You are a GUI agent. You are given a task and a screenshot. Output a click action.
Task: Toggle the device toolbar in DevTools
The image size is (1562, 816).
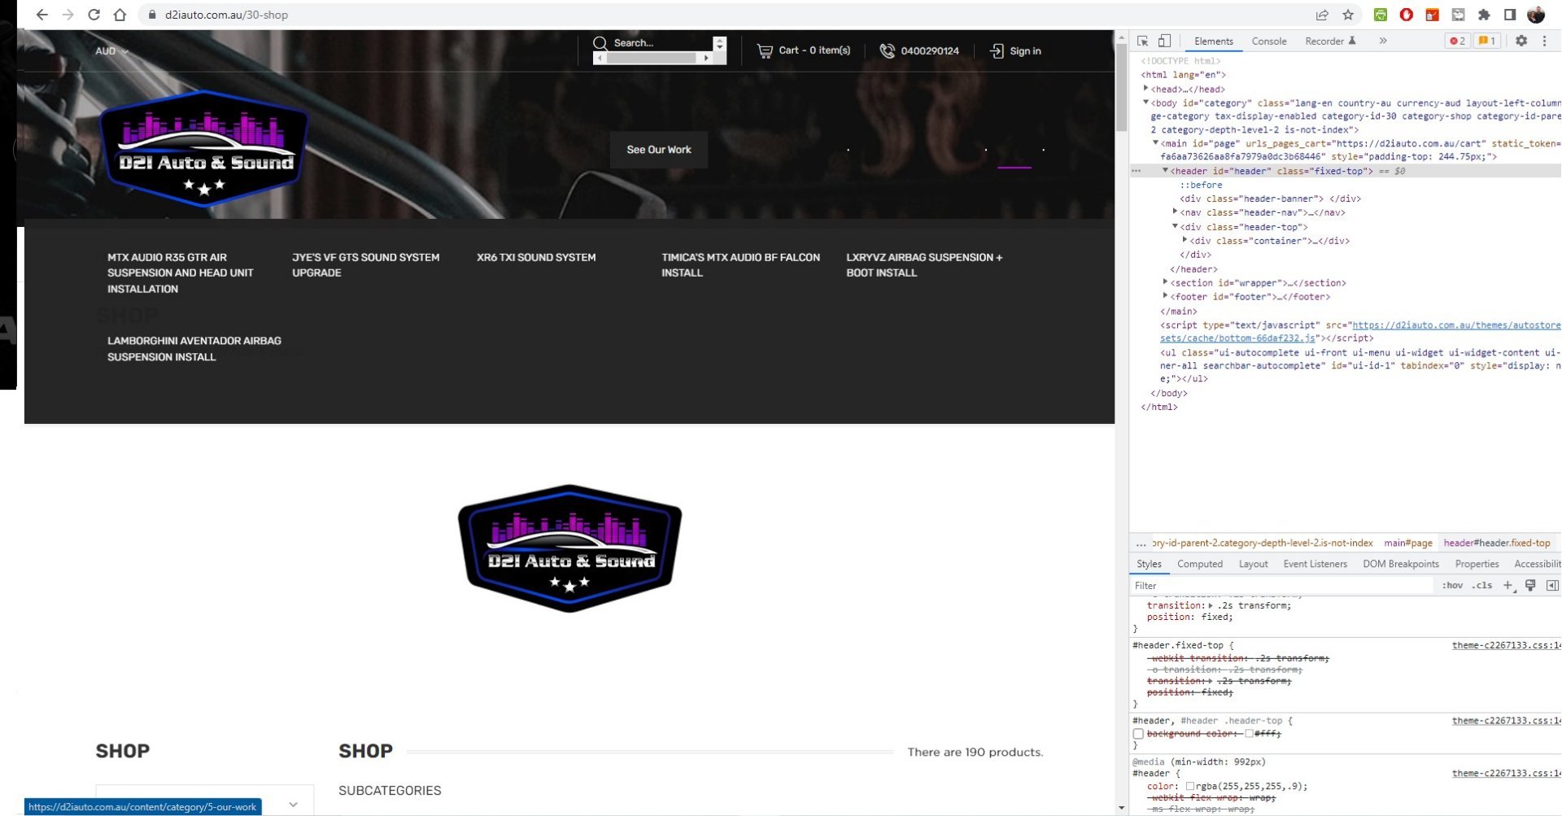point(1164,41)
